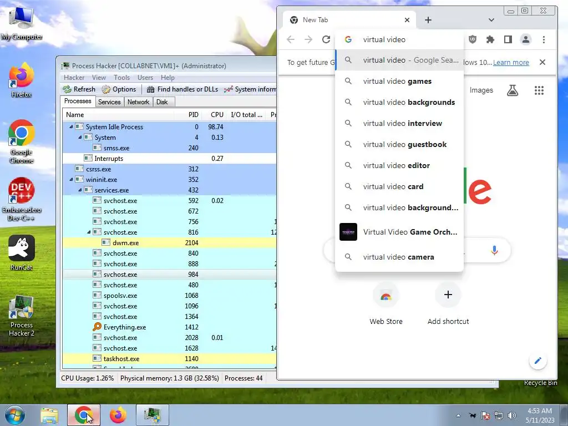Click the voice search microphone
568x426 pixels.
pyautogui.click(x=494, y=250)
